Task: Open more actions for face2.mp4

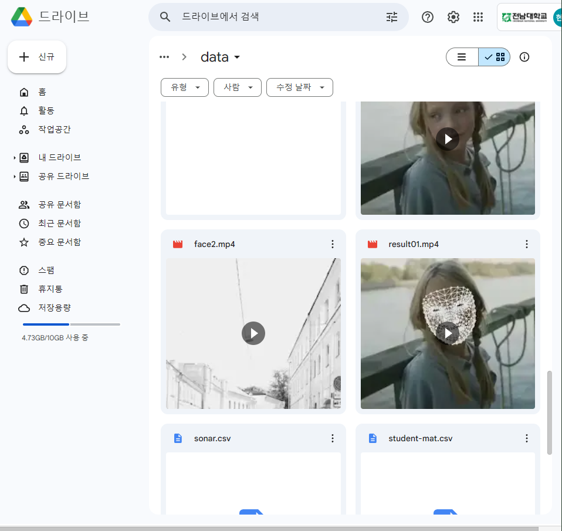Action: tap(333, 244)
